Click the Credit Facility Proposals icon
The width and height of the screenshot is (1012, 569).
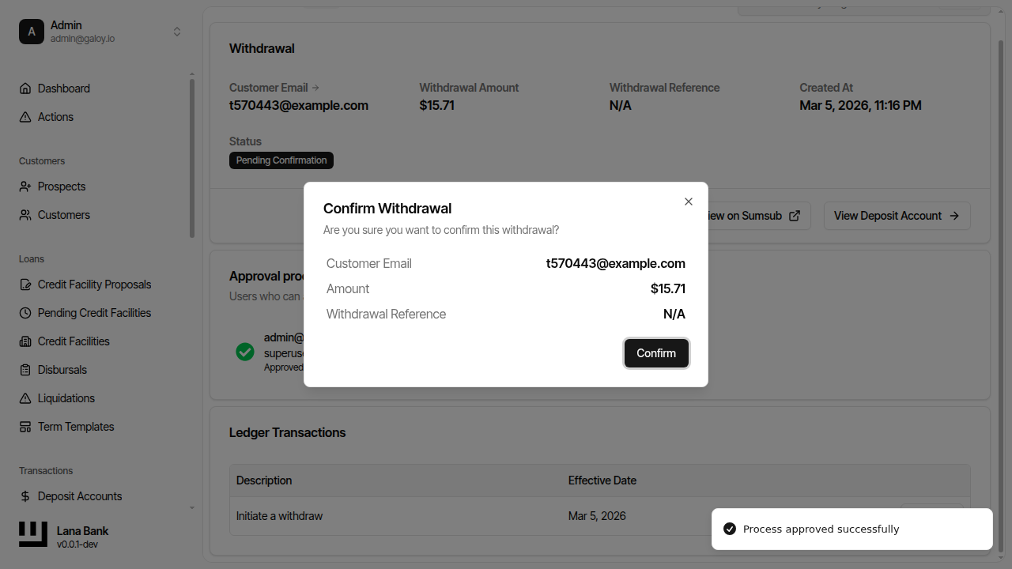click(25, 284)
